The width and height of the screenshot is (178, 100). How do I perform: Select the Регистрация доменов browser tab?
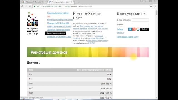tap(60, 2)
